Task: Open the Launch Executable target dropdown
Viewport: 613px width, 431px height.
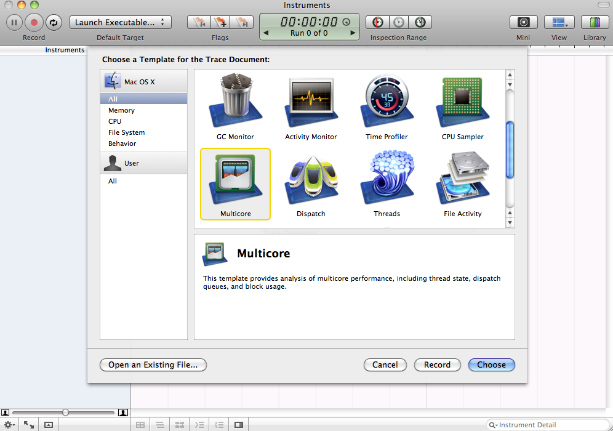Action: point(121,23)
